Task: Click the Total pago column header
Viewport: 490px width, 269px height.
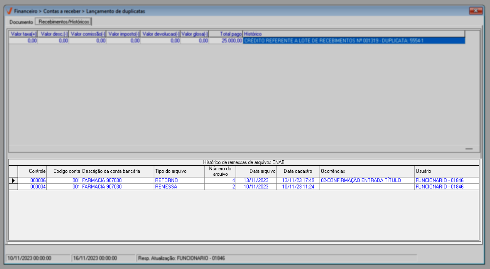Action: click(226, 34)
